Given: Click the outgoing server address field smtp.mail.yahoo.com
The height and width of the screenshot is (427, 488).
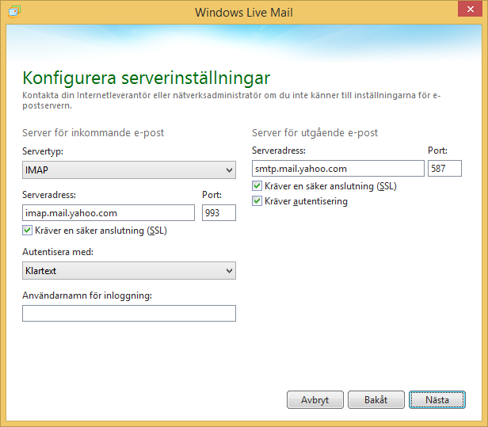Looking at the screenshot, I should [x=338, y=169].
